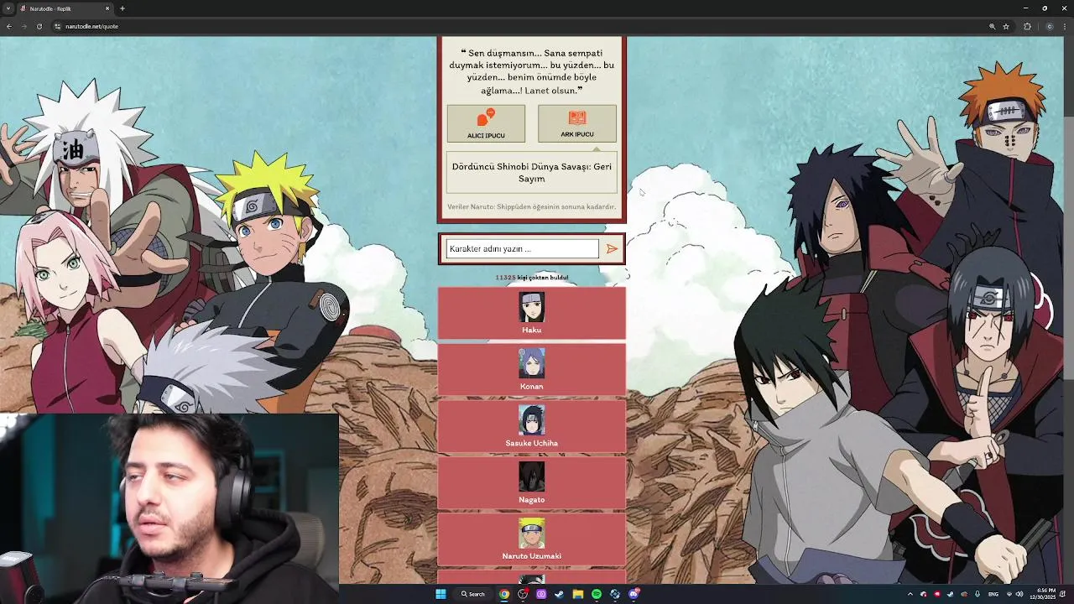Open Steam from the taskbar
The height and width of the screenshot is (604, 1074).
(x=560, y=594)
